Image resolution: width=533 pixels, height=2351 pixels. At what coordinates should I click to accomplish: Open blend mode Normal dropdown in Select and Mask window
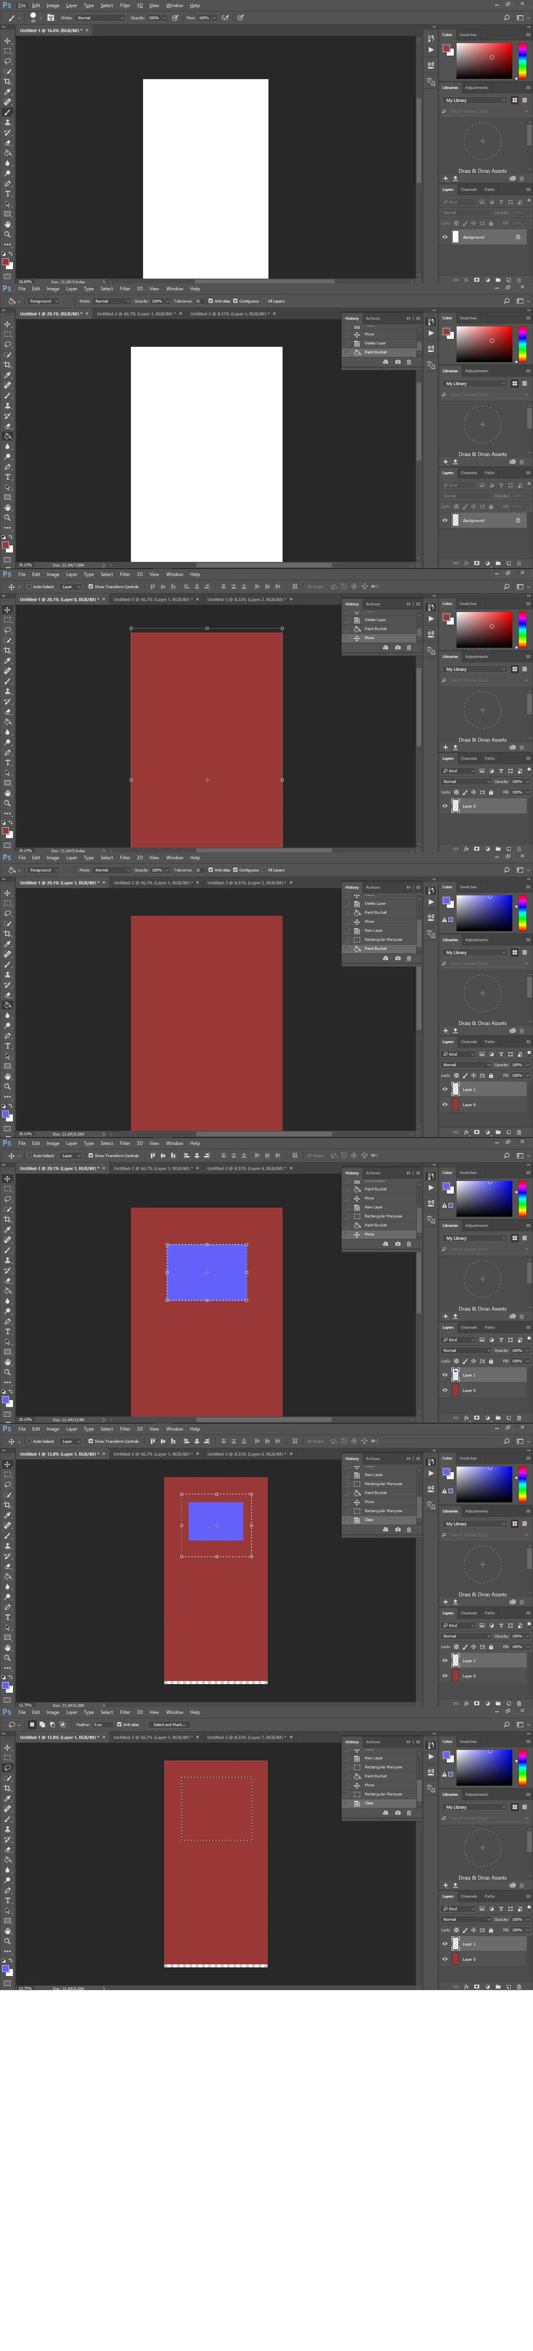click(x=466, y=1919)
